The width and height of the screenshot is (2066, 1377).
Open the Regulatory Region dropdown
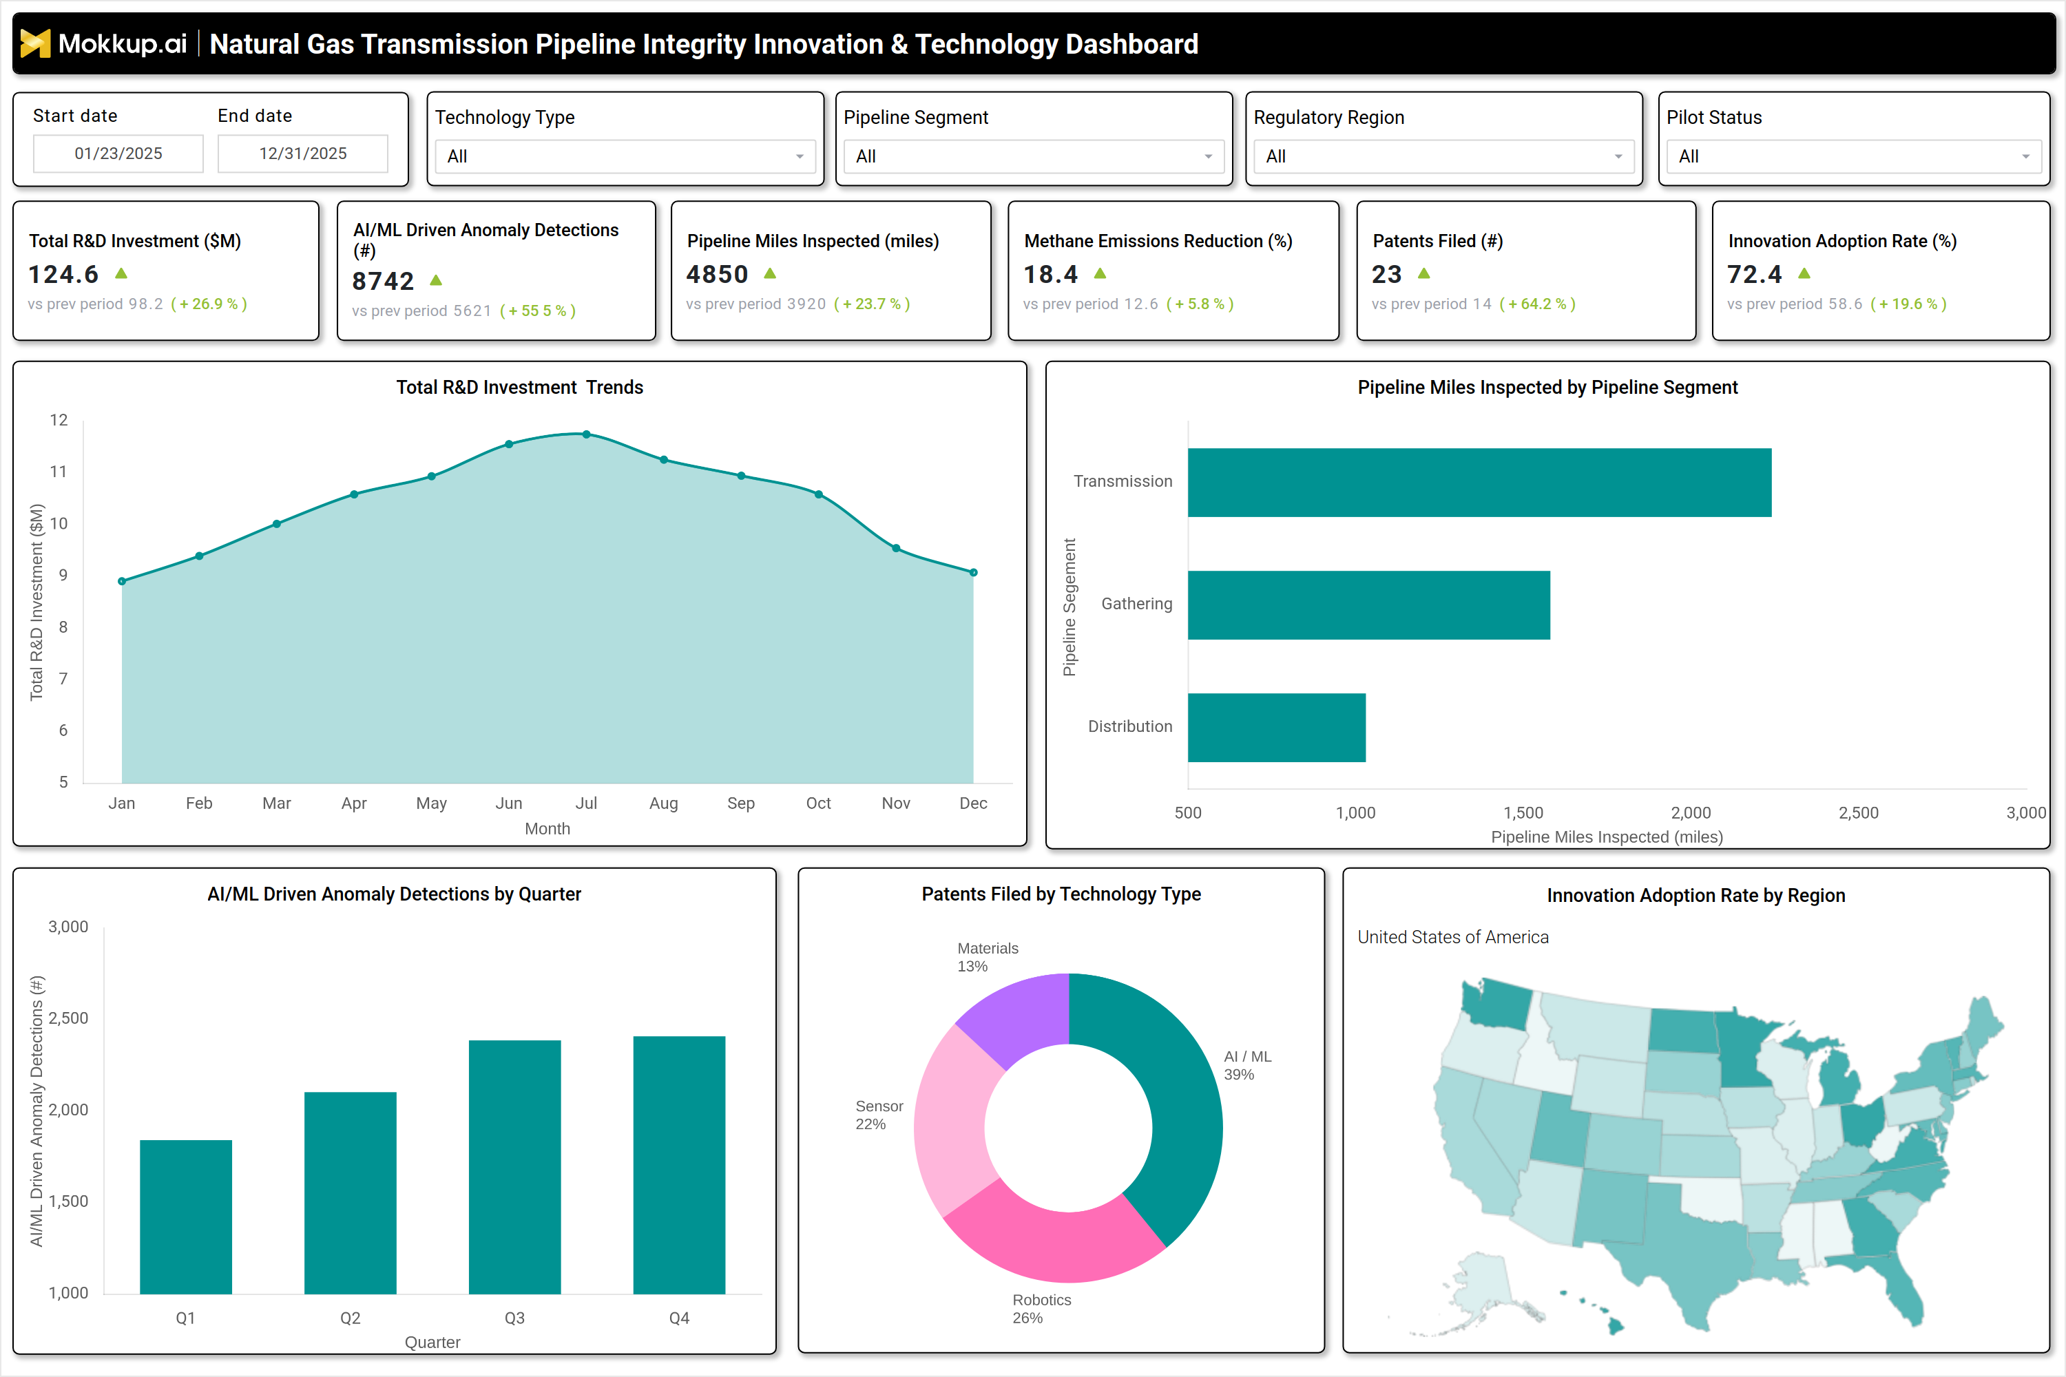(1444, 156)
